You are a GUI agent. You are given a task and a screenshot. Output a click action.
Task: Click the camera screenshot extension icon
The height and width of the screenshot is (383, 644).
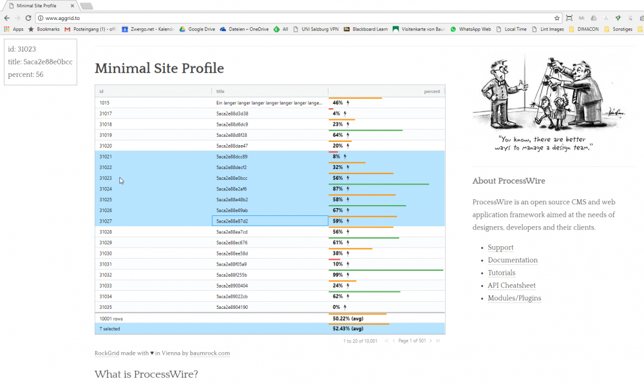pos(641,18)
